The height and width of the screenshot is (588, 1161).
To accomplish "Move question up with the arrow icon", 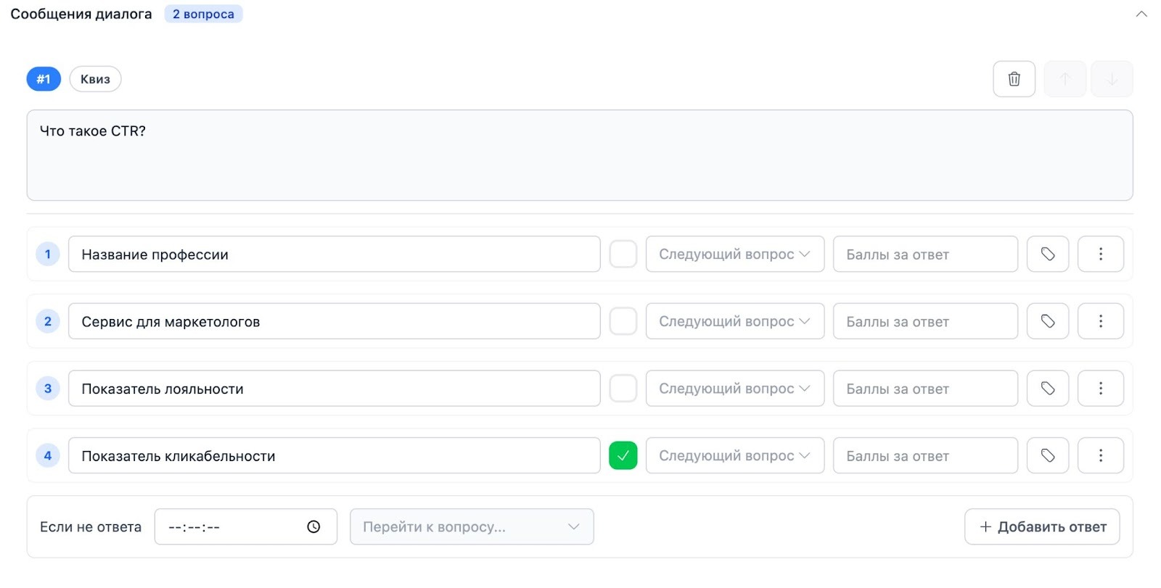I will tap(1064, 79).
